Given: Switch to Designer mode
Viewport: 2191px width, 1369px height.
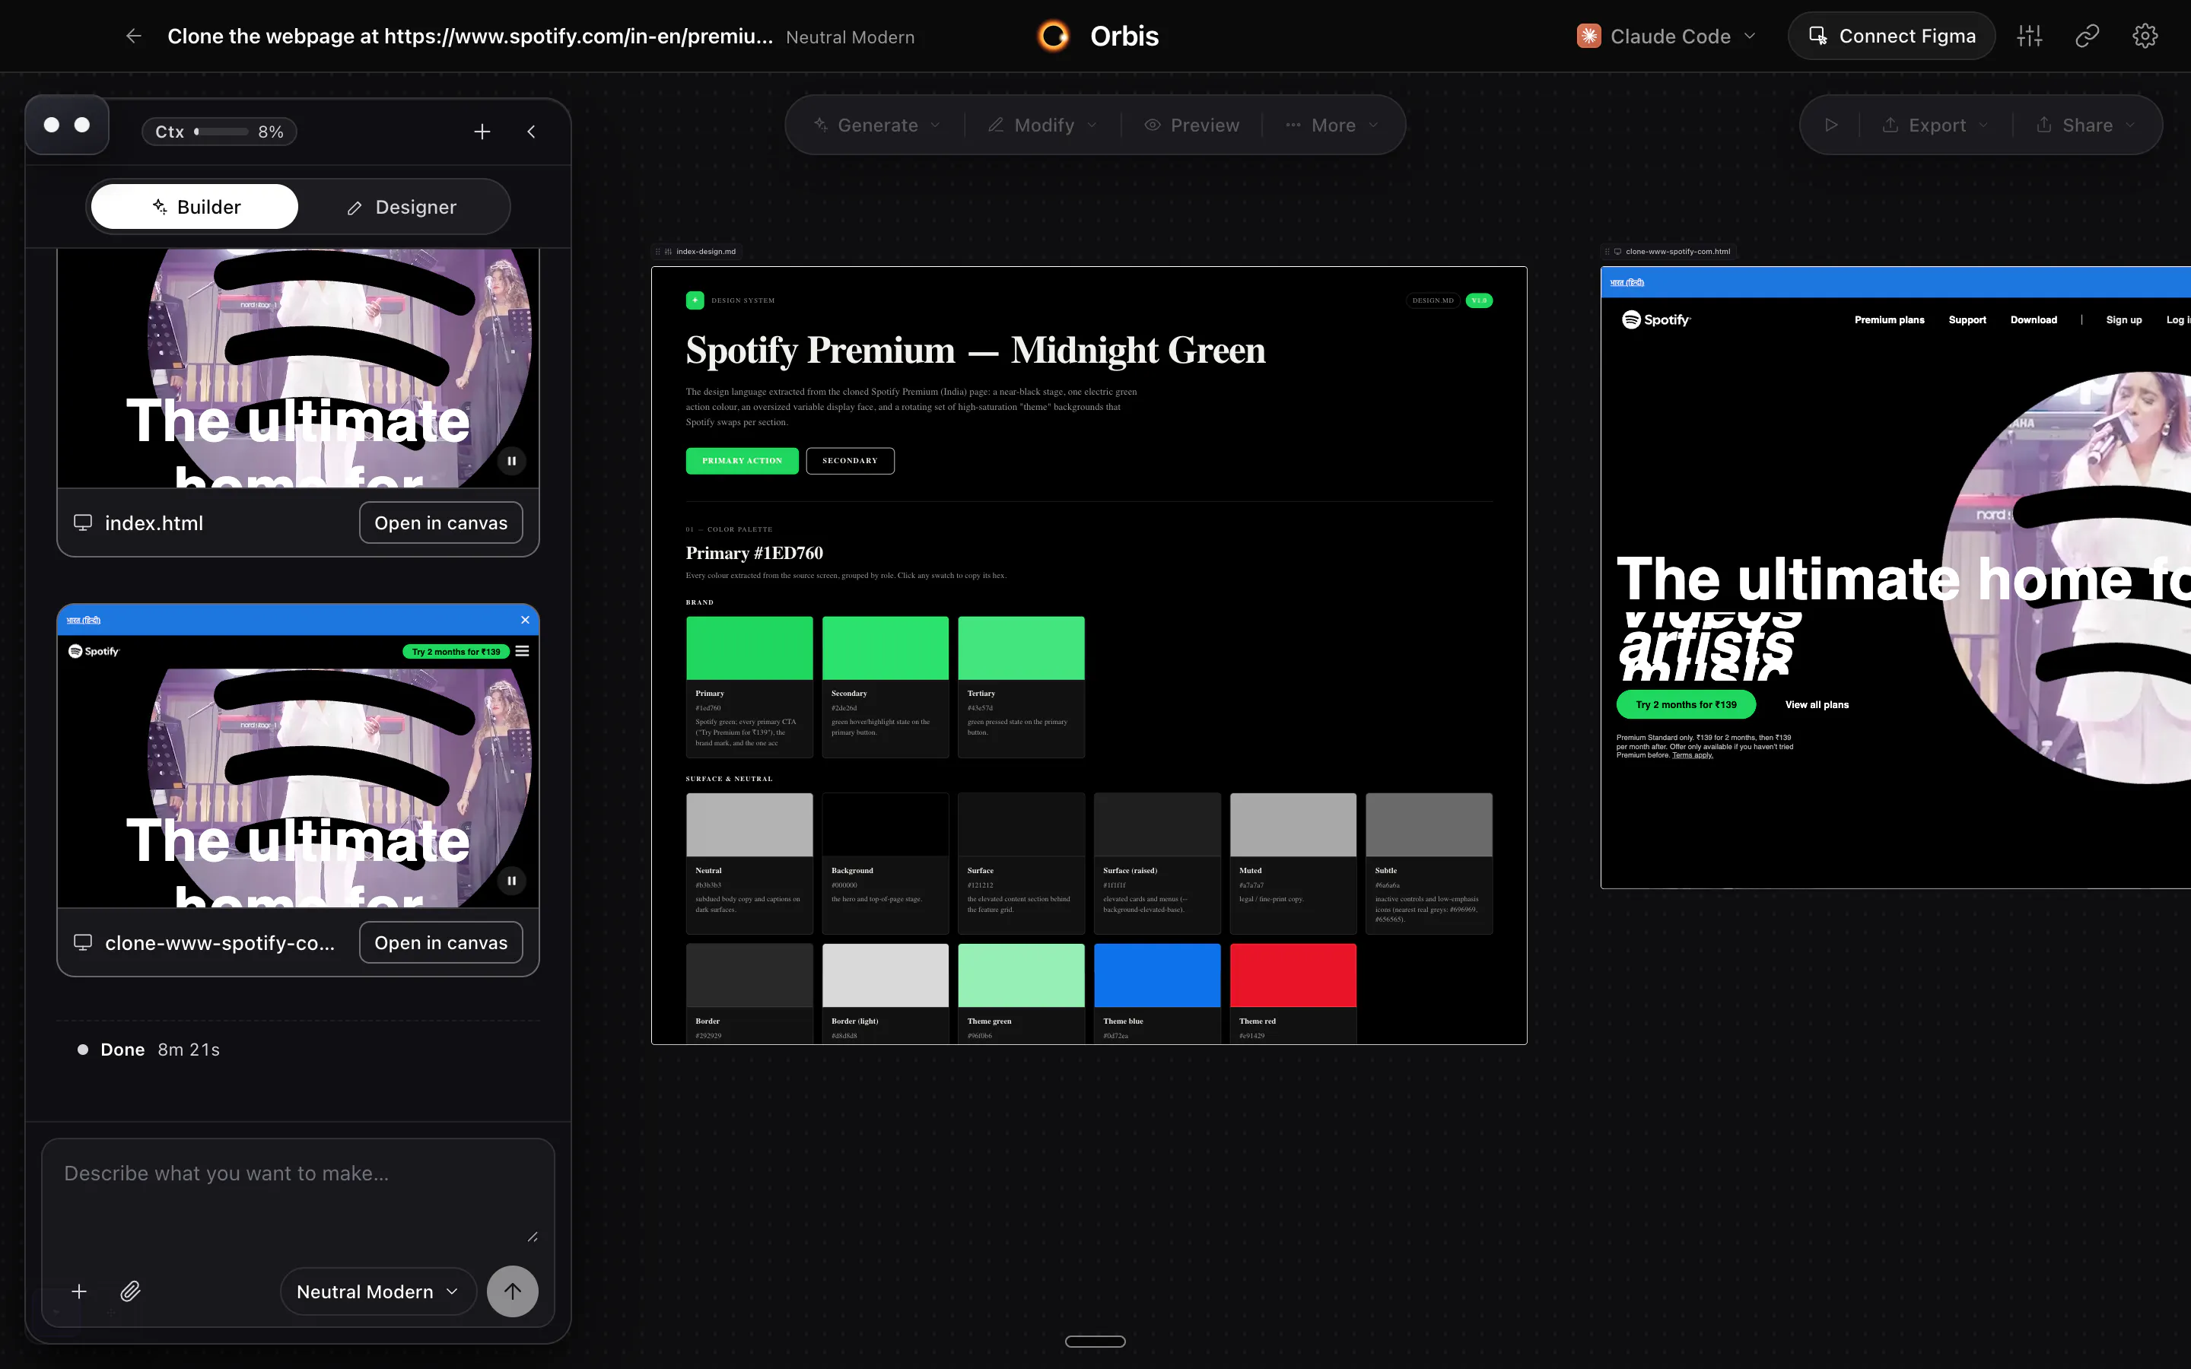Looking at the screenshot, I should point(402,208).
